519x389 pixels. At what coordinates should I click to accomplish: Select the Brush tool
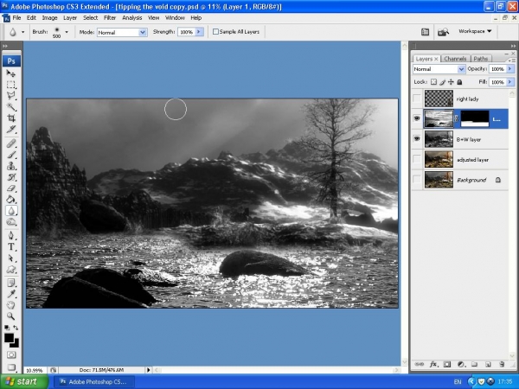coord(11,155)
